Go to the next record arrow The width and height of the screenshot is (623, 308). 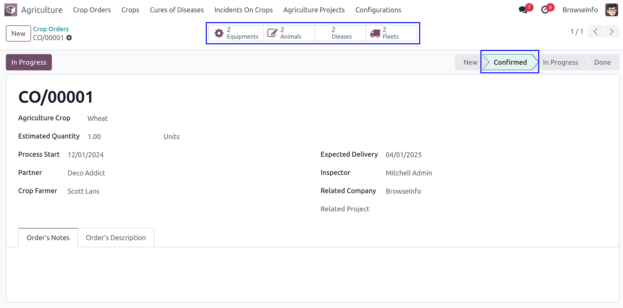tap(611, 31)
